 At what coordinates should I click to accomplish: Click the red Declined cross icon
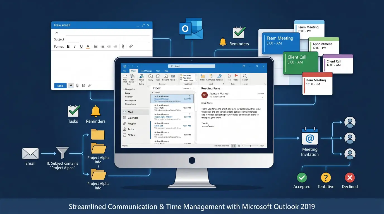pos(350,177)
